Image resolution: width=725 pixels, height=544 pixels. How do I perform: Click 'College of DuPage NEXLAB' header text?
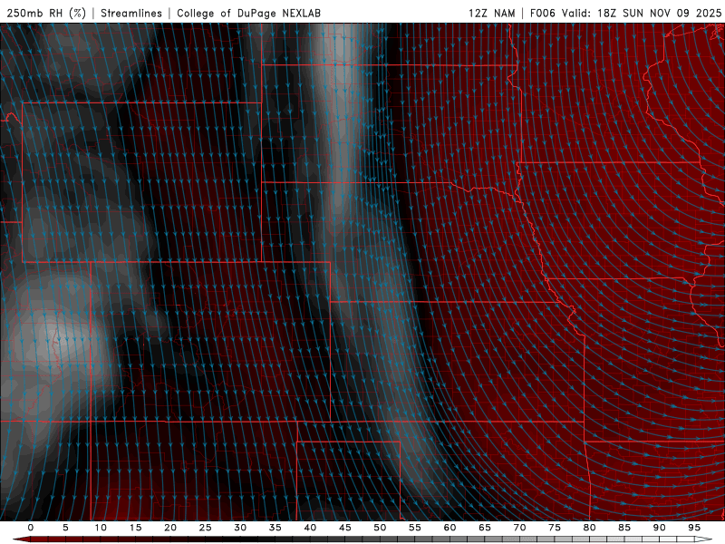coord(248,13)
